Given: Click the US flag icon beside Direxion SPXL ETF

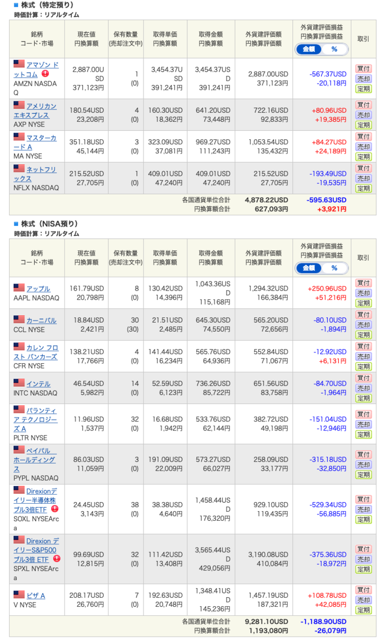Looking at the screenshot, I should (19, 540).
